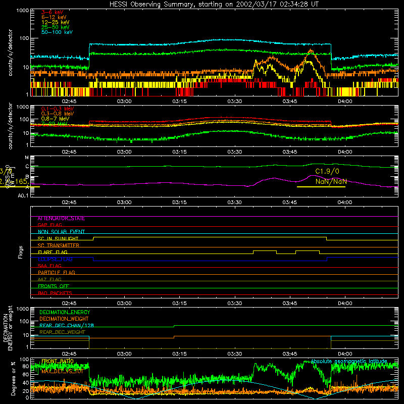This screenshot has height=404, width=404.
Task: Click 12-25 keV yellow peak near 03:50
Action: click(x=309, y=61)
